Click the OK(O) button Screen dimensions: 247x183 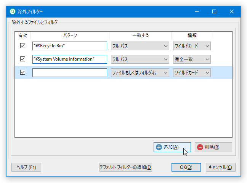coord(186,167)
